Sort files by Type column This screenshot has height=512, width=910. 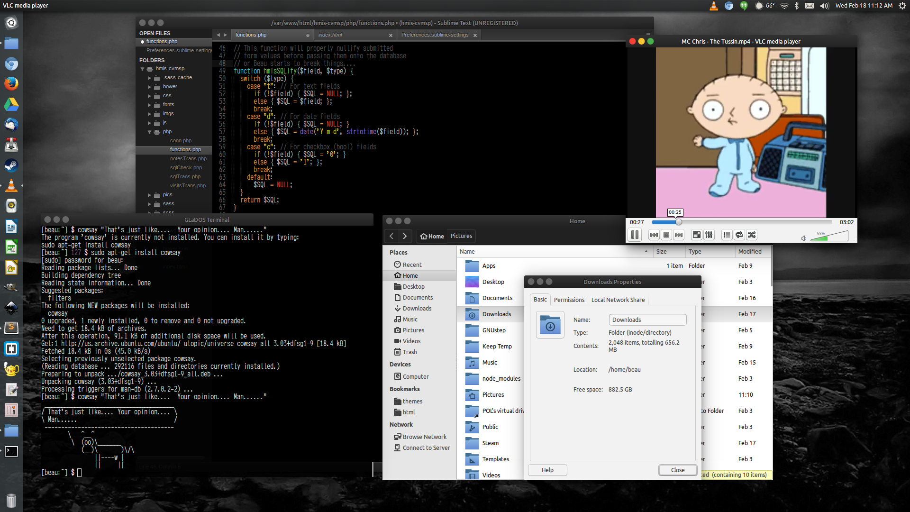(710, 252)
